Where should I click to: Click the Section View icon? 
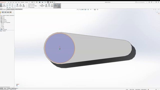pos(82,9)
